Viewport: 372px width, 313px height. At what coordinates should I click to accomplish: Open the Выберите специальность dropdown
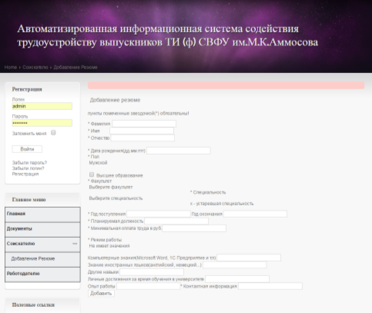tap(116, 198)
